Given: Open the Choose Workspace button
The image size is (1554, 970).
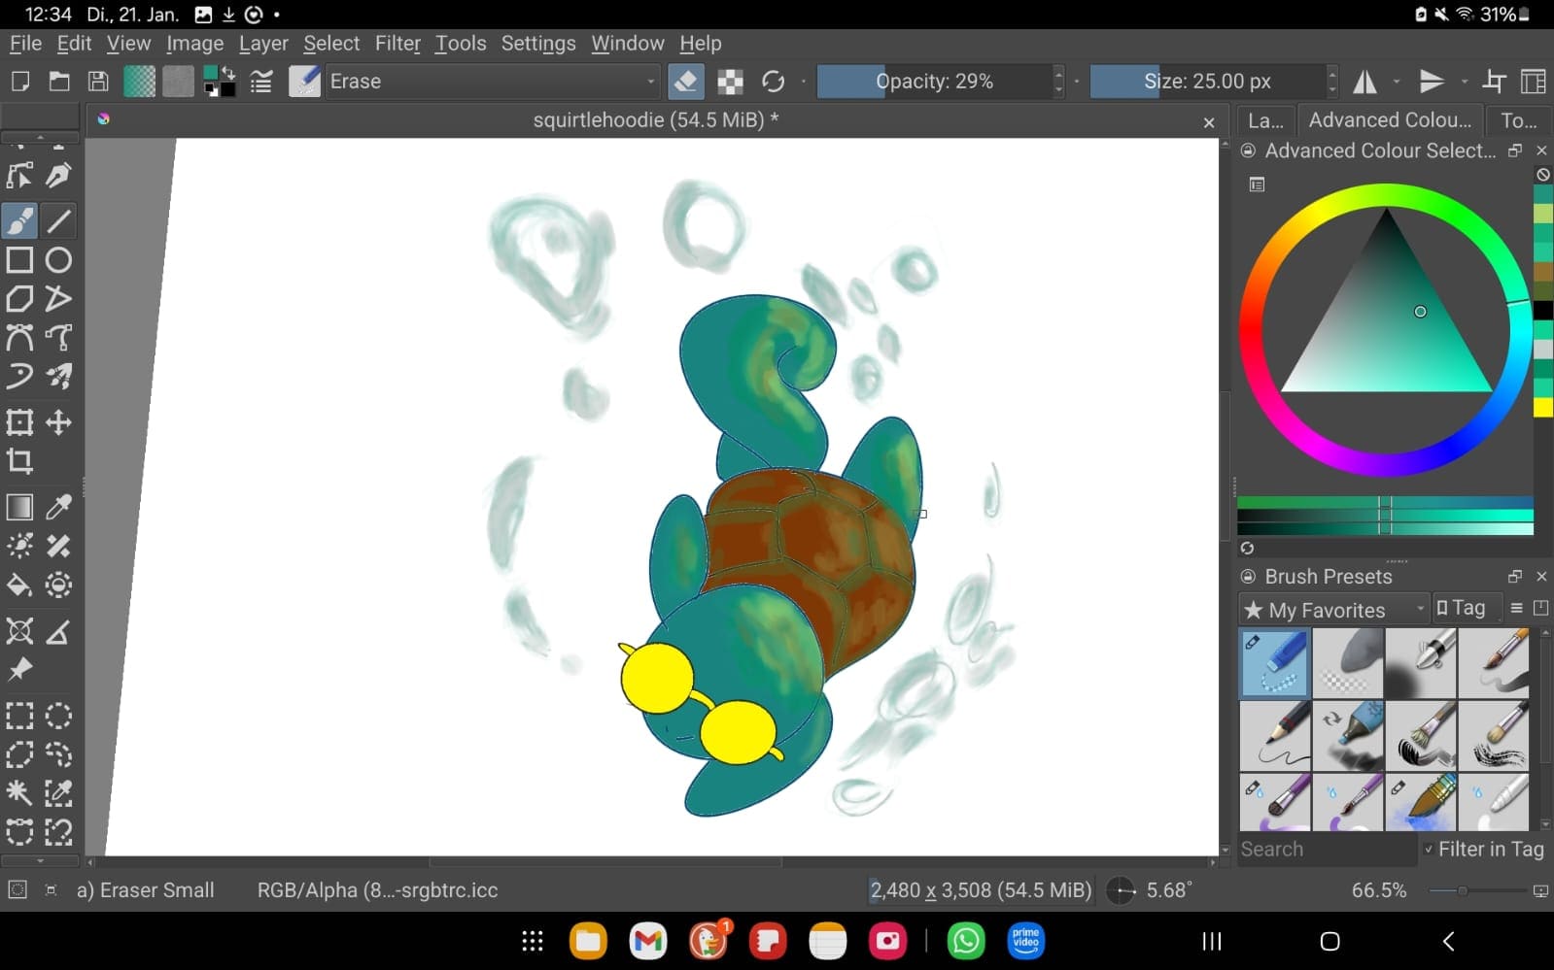Looking at the screenshot, I should point(1534,82).
